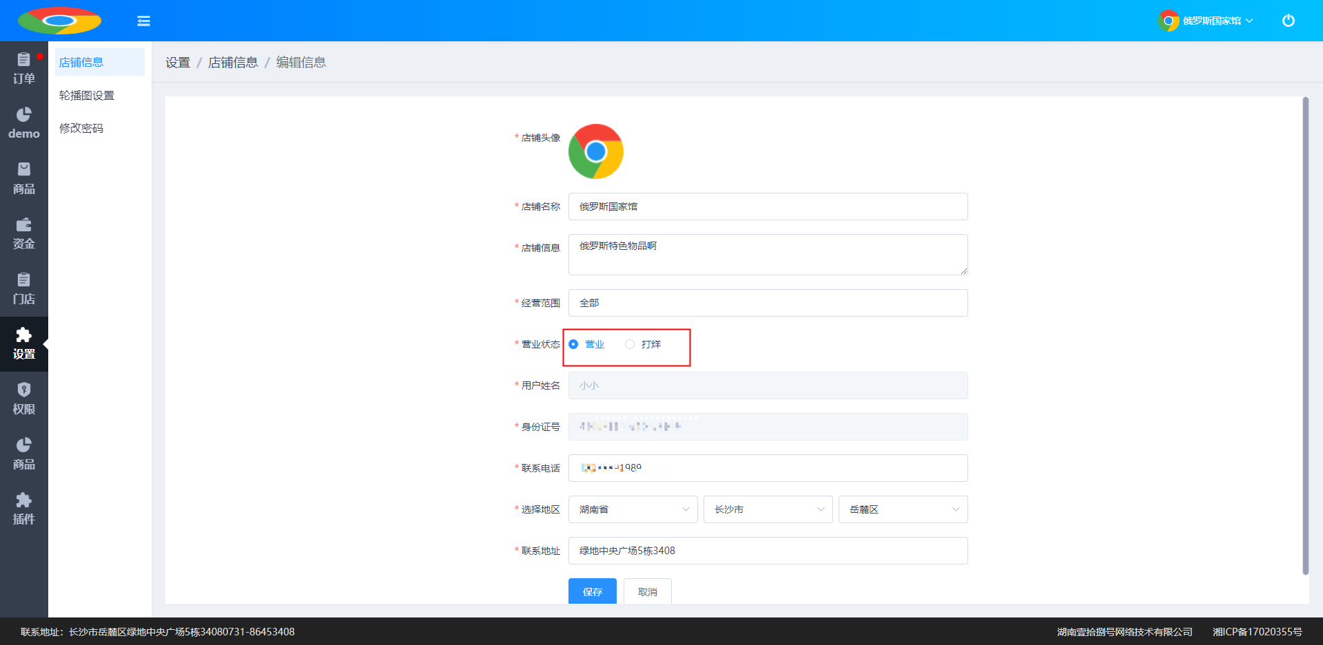1323x645 pixels.
Task: Open the 资金 wallet section
Action: (x=24, y=234)
